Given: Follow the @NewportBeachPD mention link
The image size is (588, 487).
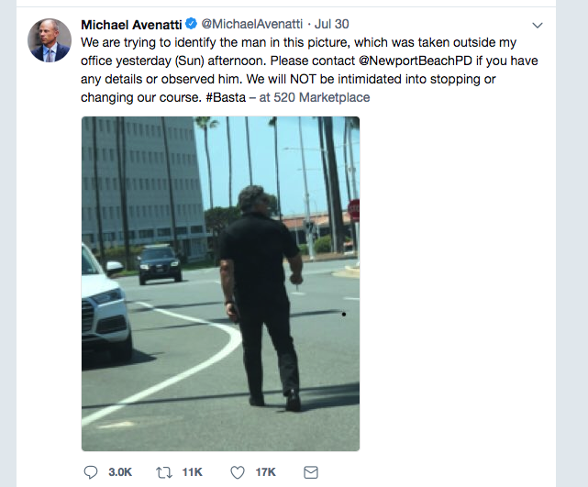Looking at the screenshot, I should tap(416, 61).
